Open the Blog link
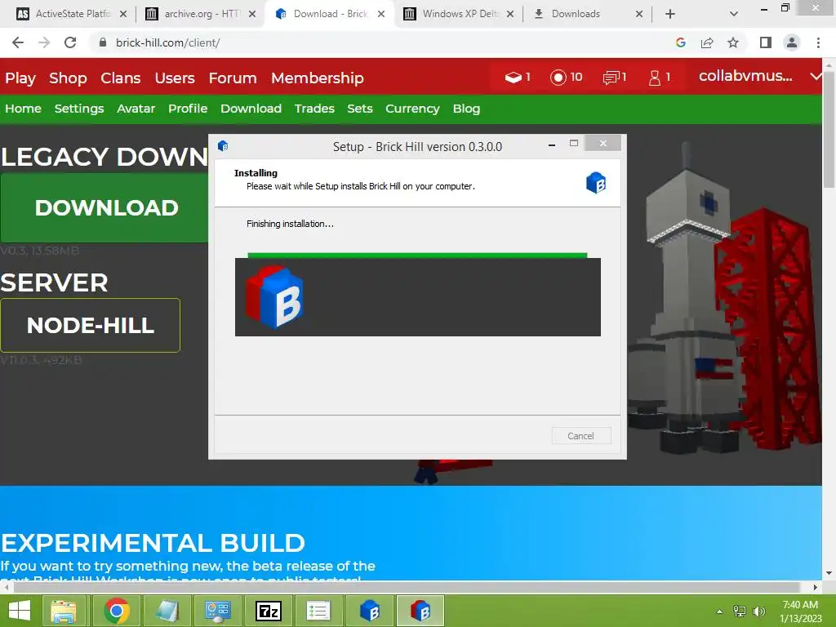 coord(466,109)
